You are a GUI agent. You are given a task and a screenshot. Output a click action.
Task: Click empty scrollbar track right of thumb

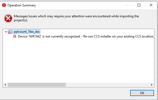108,85
